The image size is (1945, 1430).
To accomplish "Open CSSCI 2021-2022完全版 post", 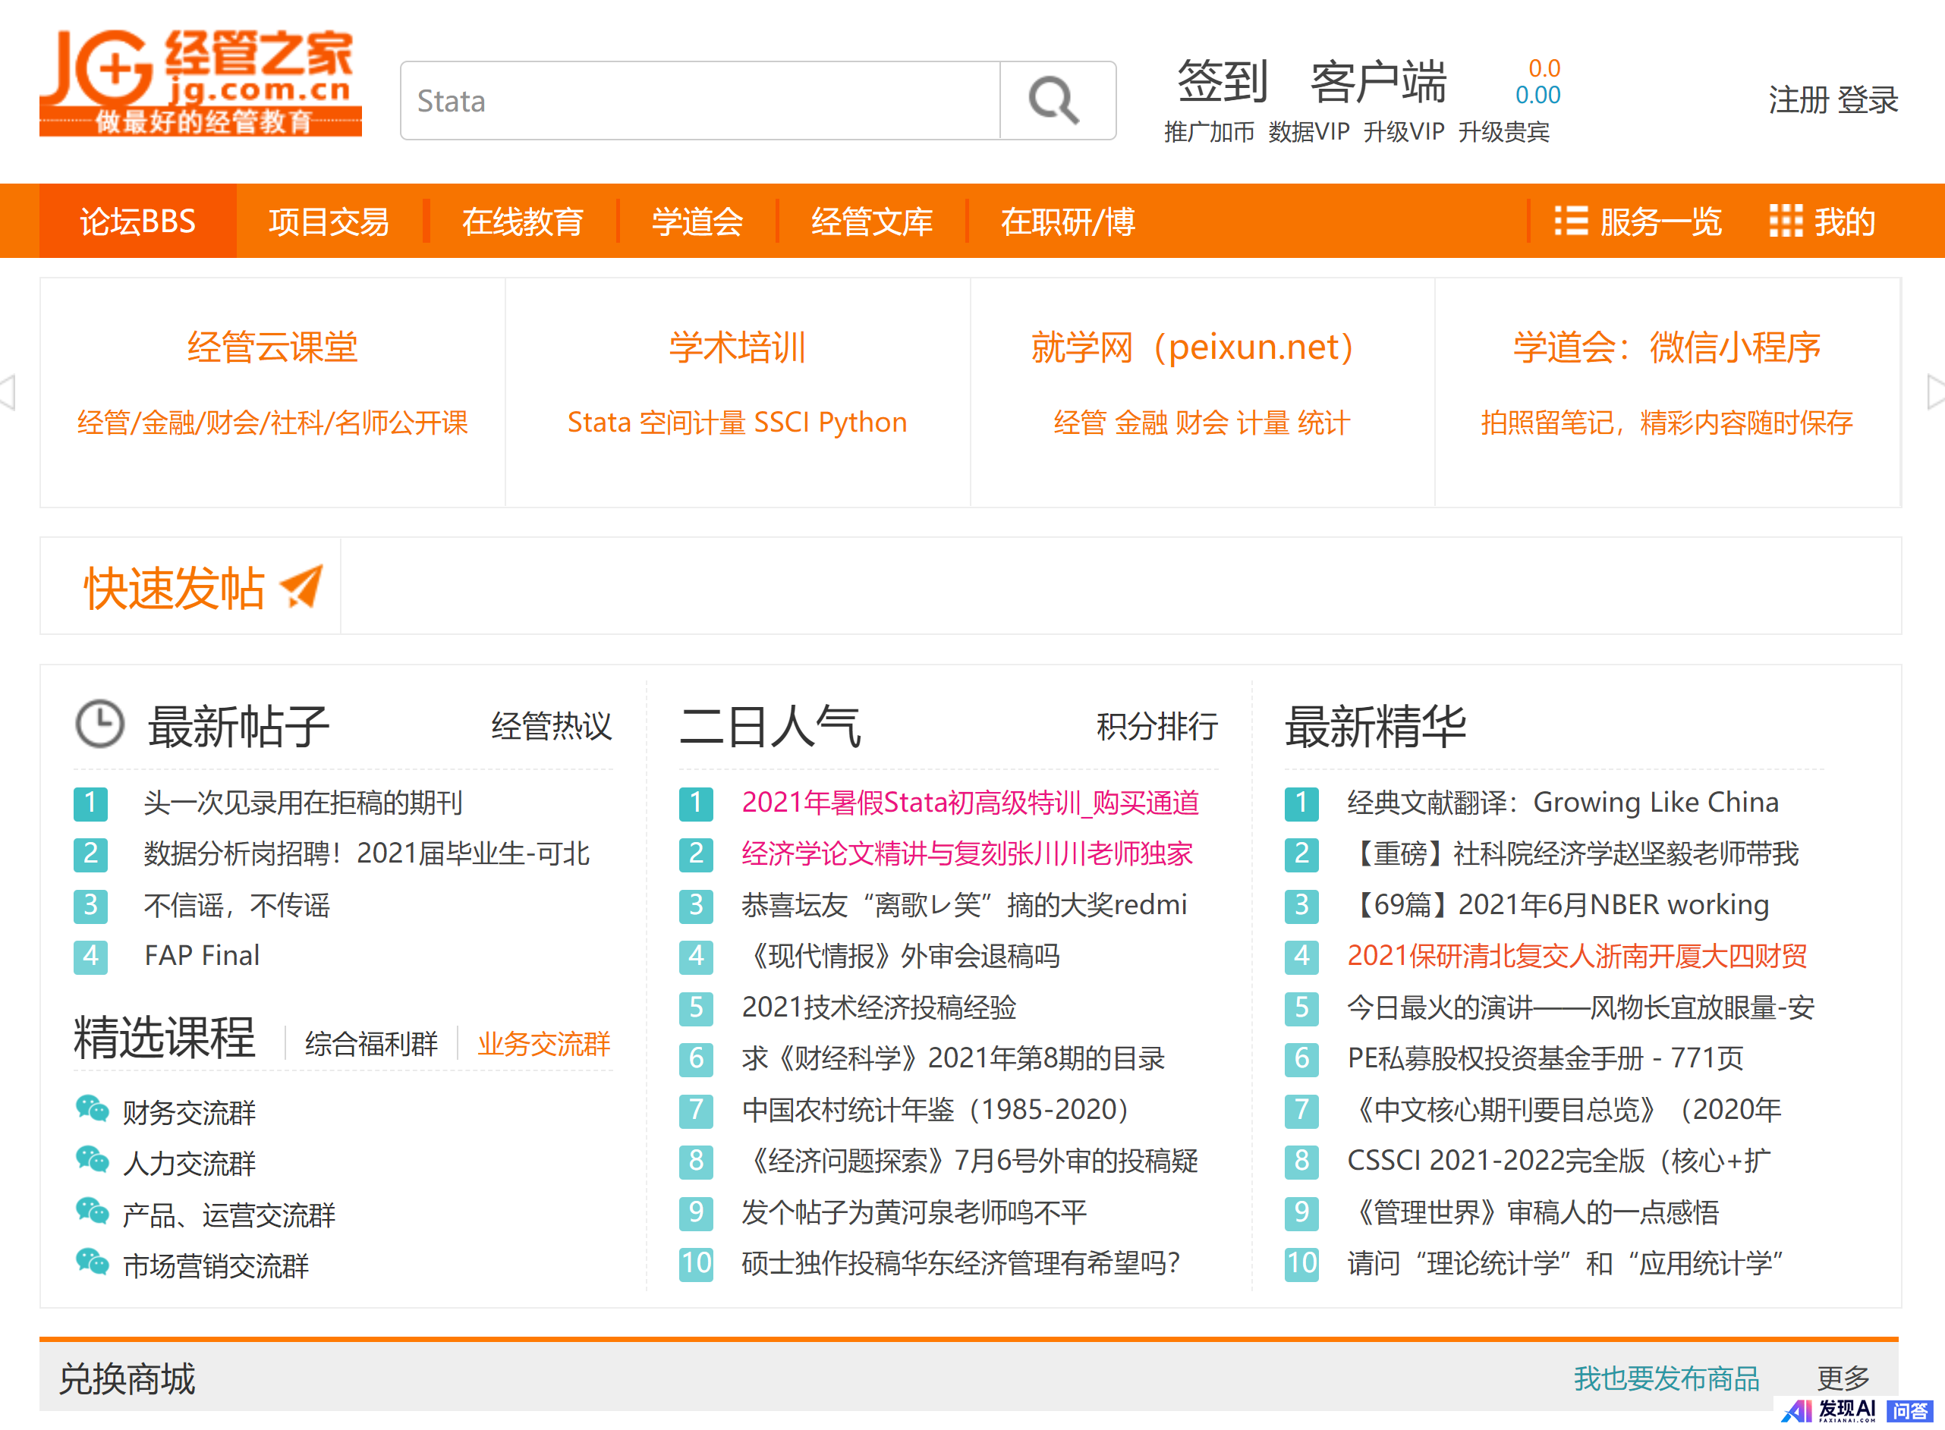I will pyautogui.click(x=1559, y=1160).
